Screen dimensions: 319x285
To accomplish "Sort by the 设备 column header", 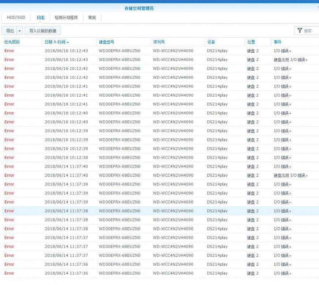I will coord(211,42).
